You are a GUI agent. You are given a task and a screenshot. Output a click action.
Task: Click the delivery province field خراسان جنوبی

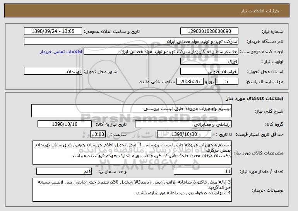tap(209, 72)
